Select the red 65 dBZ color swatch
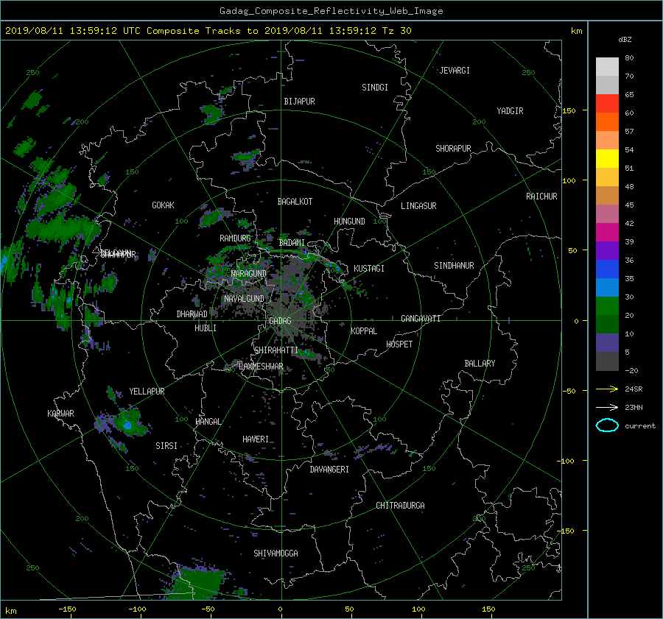The image size is (663, 619). pyautogui.click(x=607, y=104)
